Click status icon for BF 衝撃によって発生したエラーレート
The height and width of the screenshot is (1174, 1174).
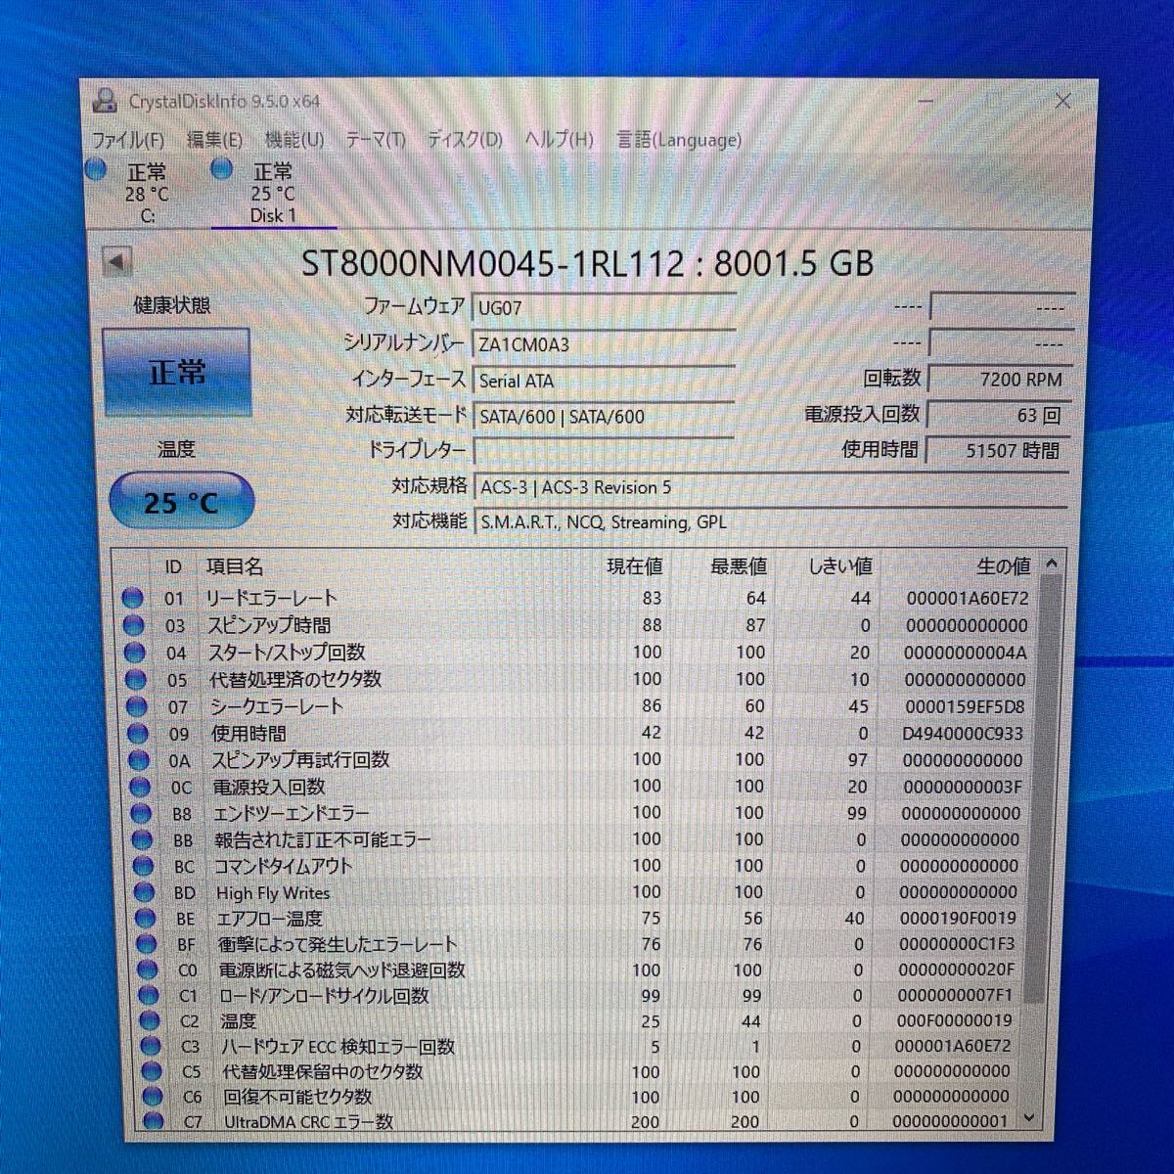pos(146,944)
